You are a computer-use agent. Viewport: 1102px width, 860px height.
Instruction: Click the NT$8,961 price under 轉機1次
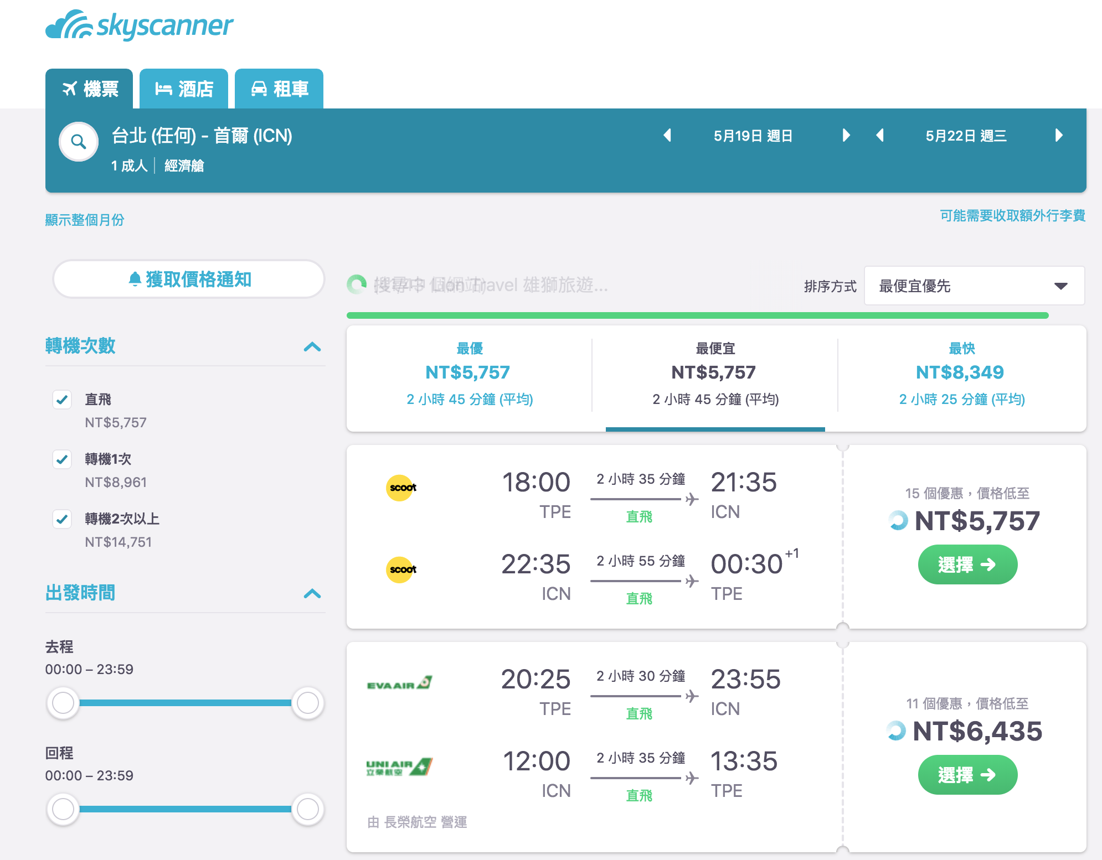tap(116, 482)
